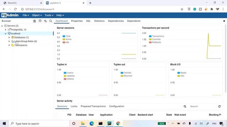Expand the Login/Group Roles (6) node
Image resolution: width=227 pixels, height=127 pixels.
point(9,41)
